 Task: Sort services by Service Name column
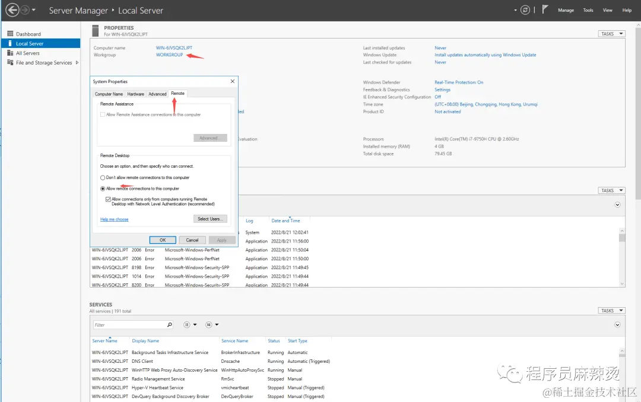[x=234, y=341]
